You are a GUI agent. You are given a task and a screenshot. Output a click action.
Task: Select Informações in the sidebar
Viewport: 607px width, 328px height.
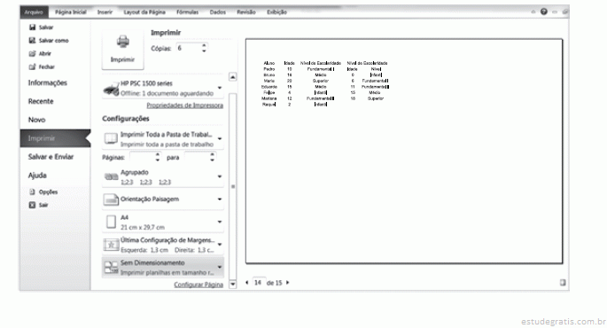(x=55, y=82)
